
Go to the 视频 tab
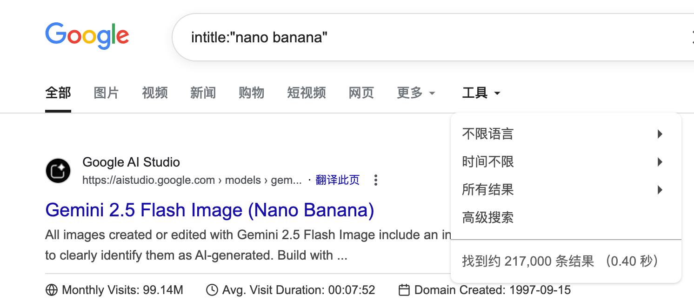tap(155, 93)
